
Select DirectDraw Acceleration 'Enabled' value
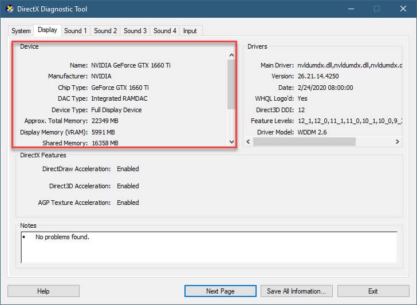pyautogui.click(x=128, y=169)
